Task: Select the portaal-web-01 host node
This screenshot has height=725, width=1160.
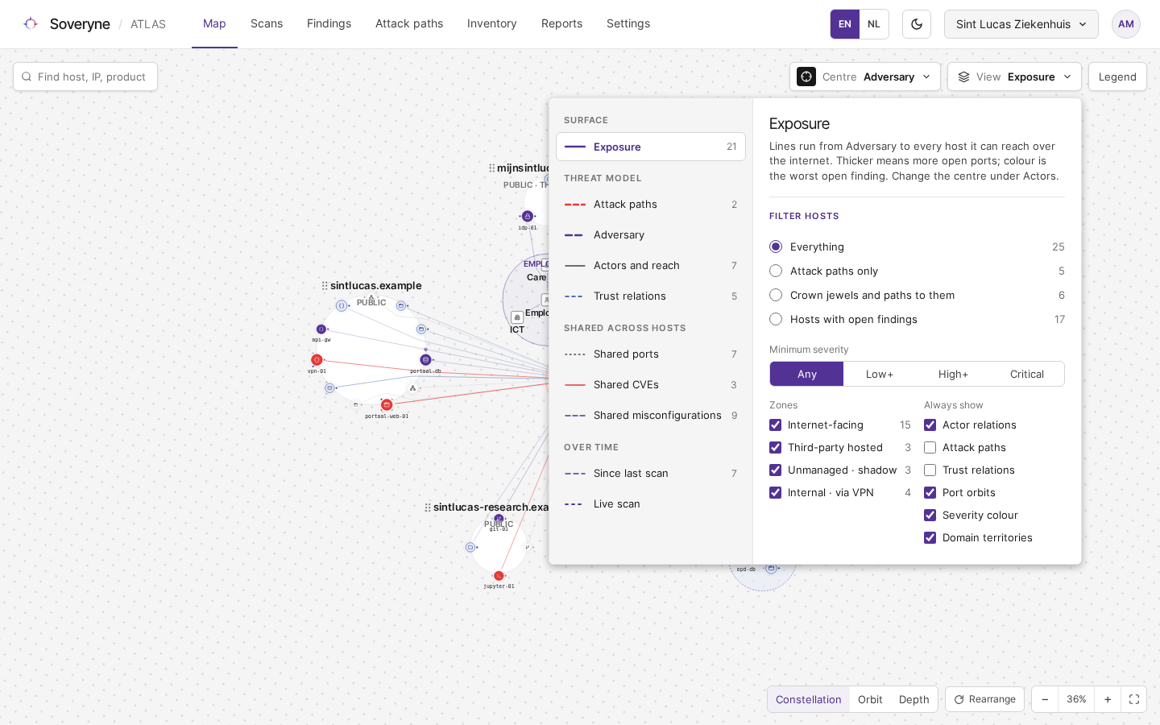Action: point(387,405)
